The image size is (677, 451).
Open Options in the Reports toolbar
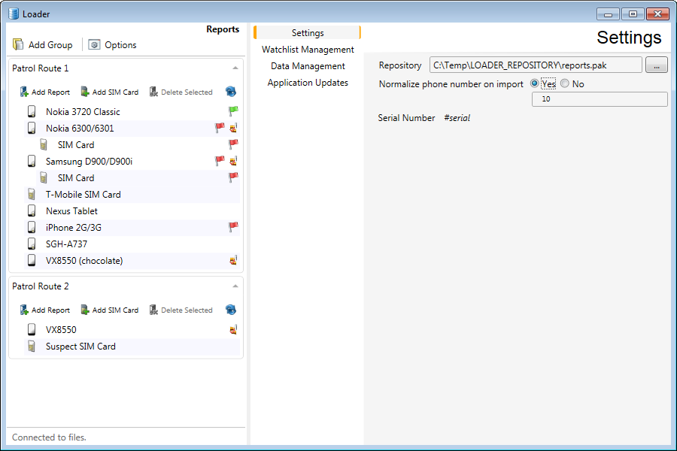coord(112,44)
